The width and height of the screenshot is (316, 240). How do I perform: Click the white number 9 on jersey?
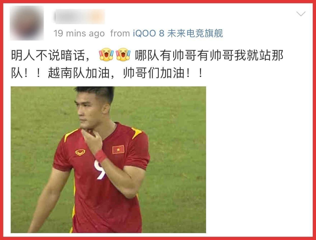click(x=100, y=170)
